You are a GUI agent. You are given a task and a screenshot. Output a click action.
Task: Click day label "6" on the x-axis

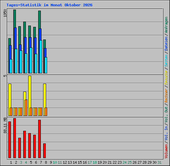pyautogui.click(x=36, y=162)
